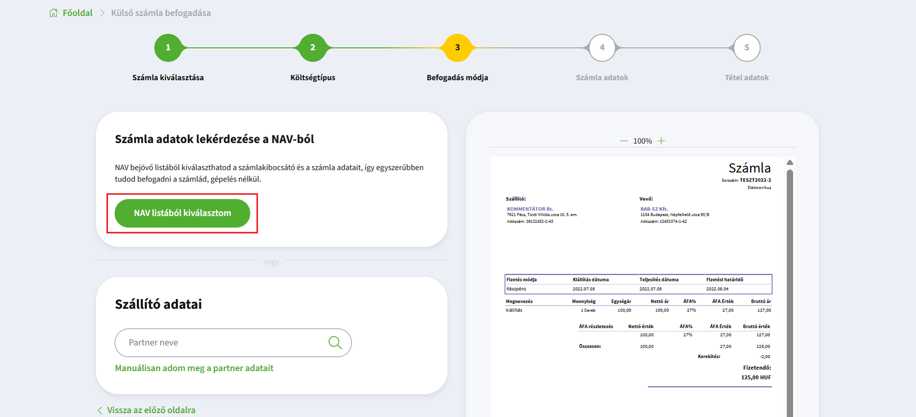Screen dimensions: 916x417
Task: Click the Sorszám TESZT2022-2 text
Action: (x=746, y=180)
